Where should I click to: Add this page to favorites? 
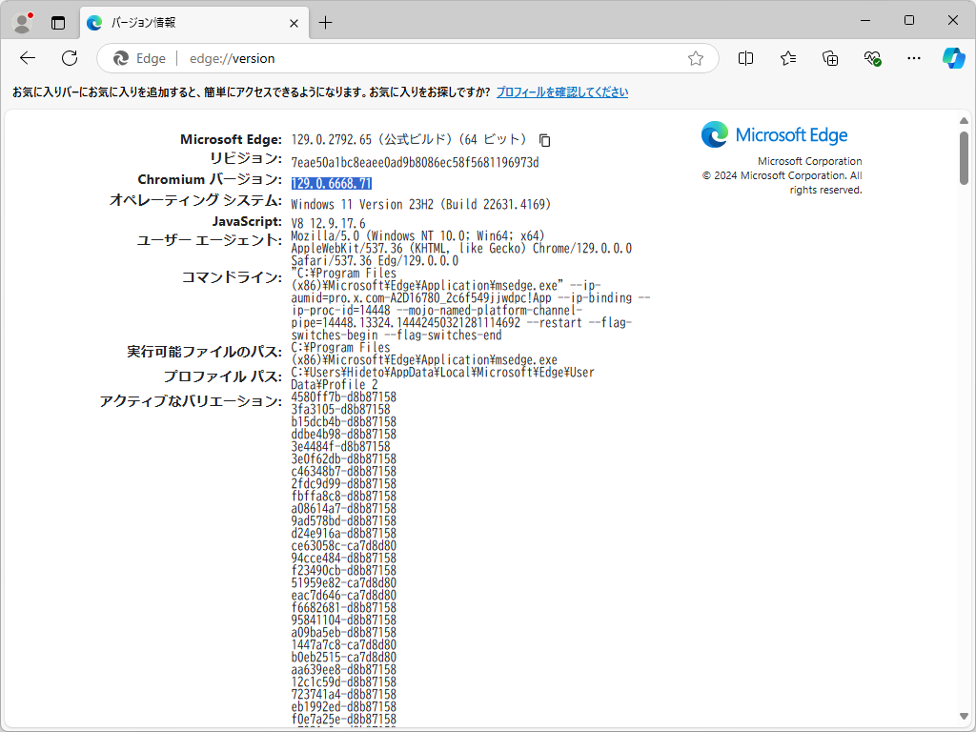695,58
